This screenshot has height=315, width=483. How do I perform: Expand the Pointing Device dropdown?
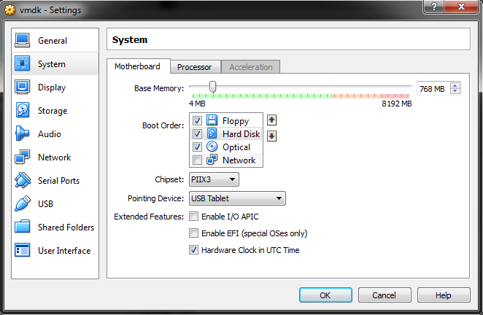(x=237, y=198)
